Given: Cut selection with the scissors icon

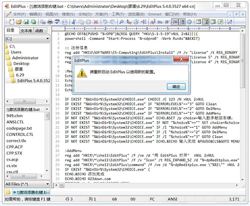Looking at the screenshot, I should point(74,22).
